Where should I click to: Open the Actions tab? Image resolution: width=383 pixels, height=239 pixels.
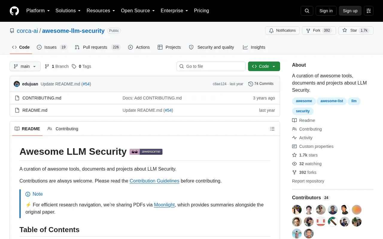pyautogui.click(x=139, y=47)
